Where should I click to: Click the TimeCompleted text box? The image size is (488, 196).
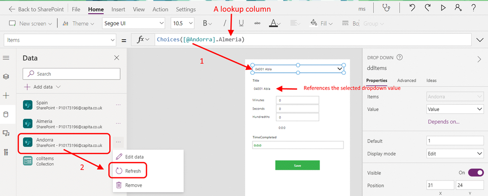point(298,145)
